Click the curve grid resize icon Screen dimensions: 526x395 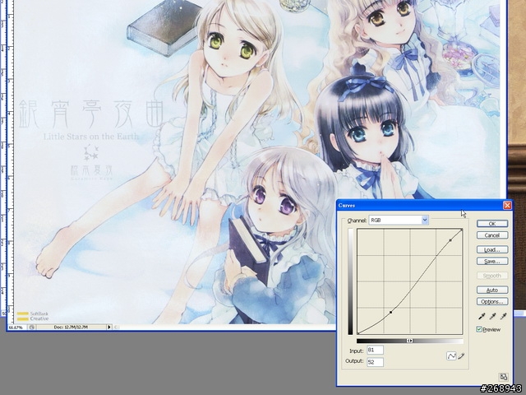(503, 377)
